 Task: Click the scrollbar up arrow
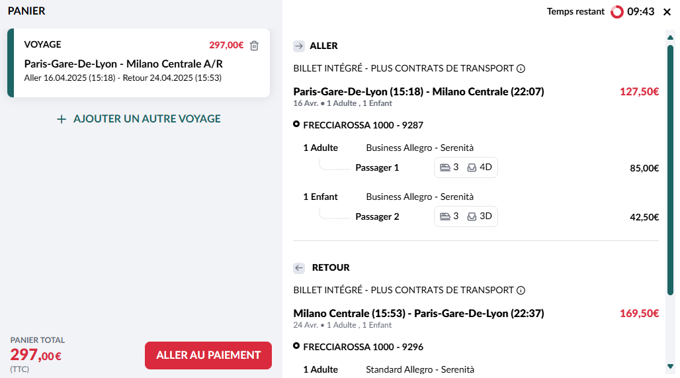click(671, 37)
